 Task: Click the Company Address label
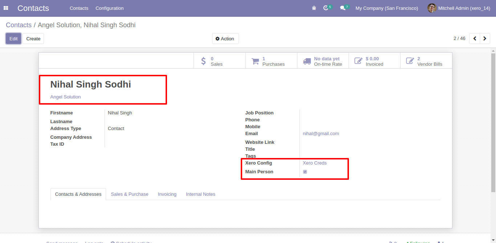(x=71, y=137)
